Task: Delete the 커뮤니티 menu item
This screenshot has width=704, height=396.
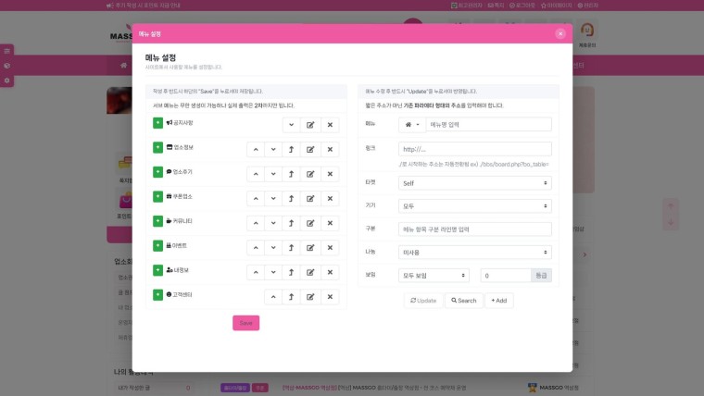Action: pos(330,223)
